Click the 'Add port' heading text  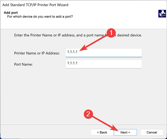(11, 13)
